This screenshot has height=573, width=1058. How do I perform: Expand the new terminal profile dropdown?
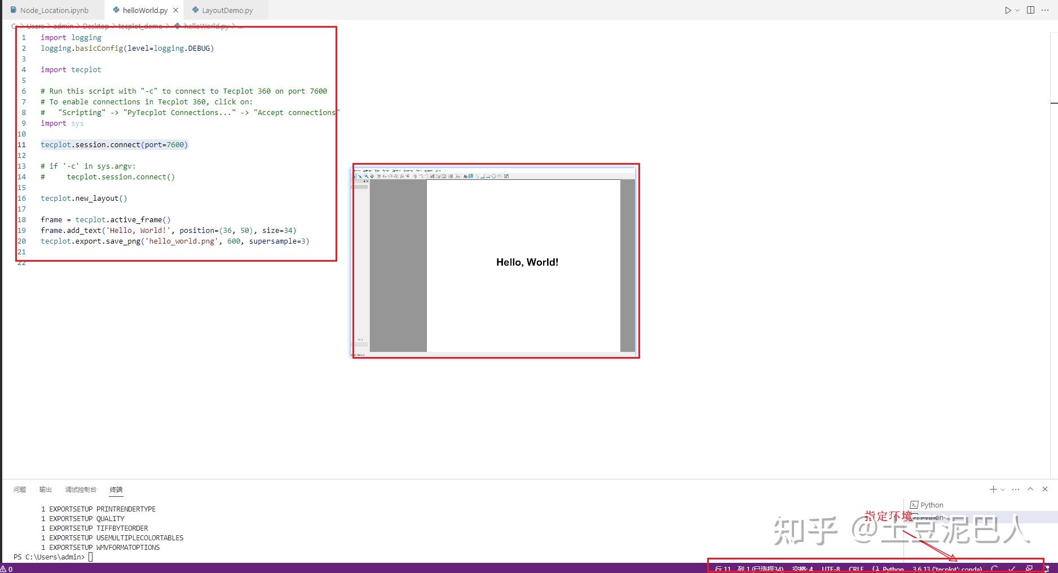(x=1003, y=490)
